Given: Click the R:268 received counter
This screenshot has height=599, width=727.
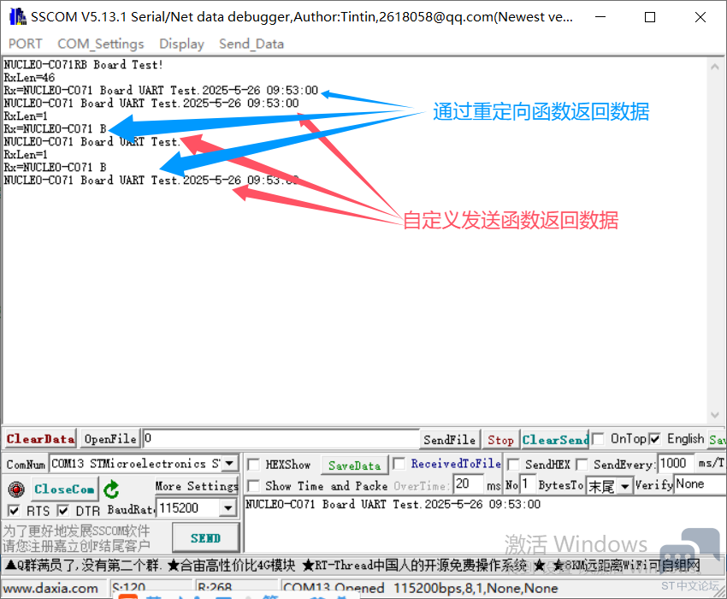Looking at the screenshot, I should (x=214, y=589).
